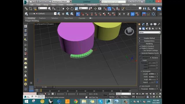Screen dimensions: 185x104
Task: Switch to the Freeform ribbon tab
Action: [x=42, y=18]
